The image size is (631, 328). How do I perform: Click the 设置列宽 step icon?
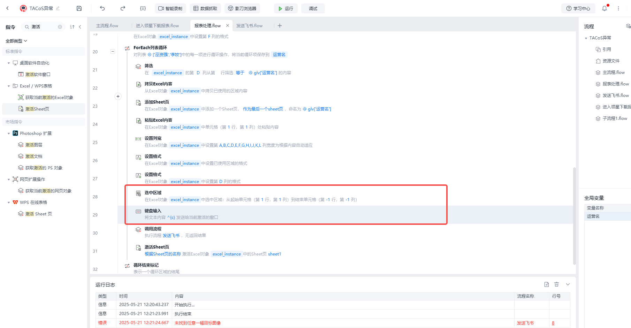(x=138, y=139)
